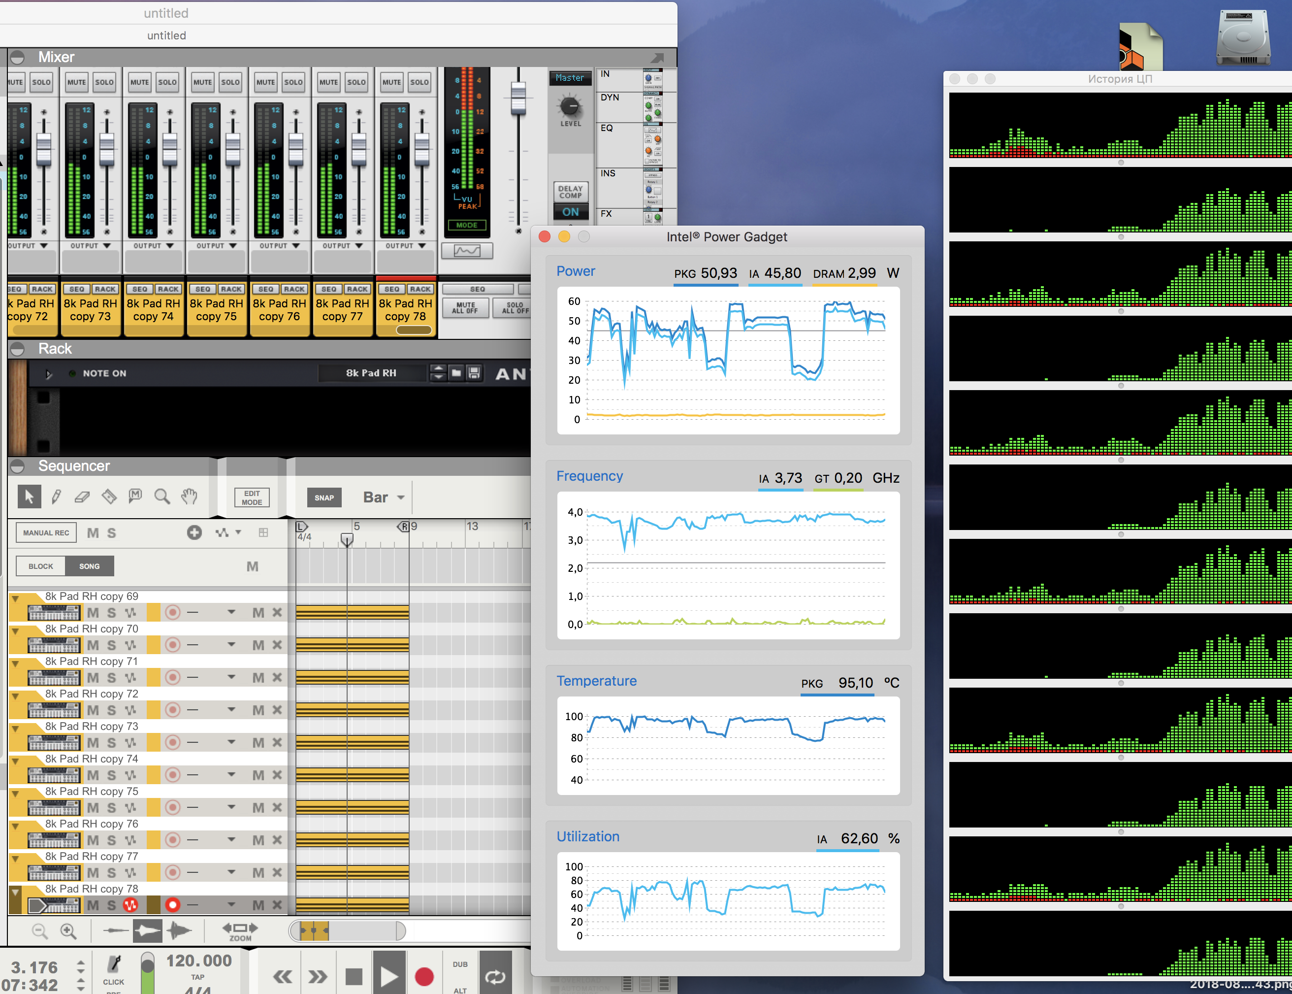Select the Magnifying Glass tool

click(x=162, y=497)
